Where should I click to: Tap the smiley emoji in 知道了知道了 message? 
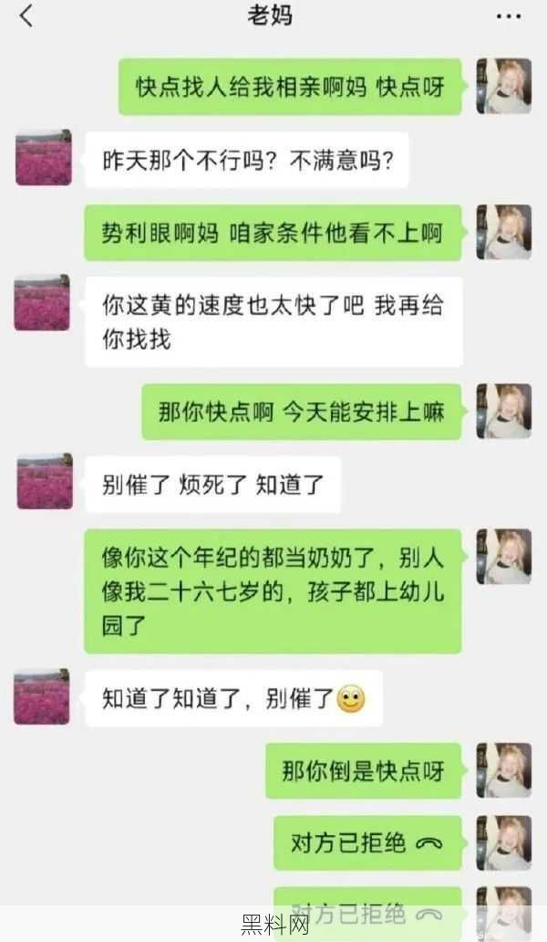click(x=351, y=698)
